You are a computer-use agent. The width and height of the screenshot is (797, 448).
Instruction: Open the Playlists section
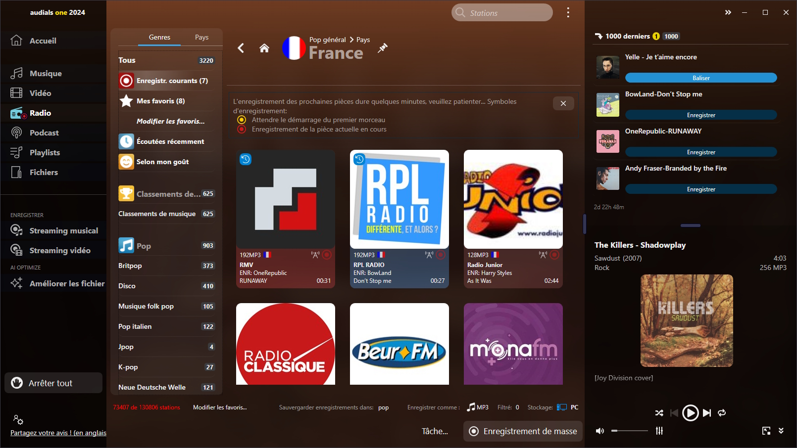coord(53,152)
